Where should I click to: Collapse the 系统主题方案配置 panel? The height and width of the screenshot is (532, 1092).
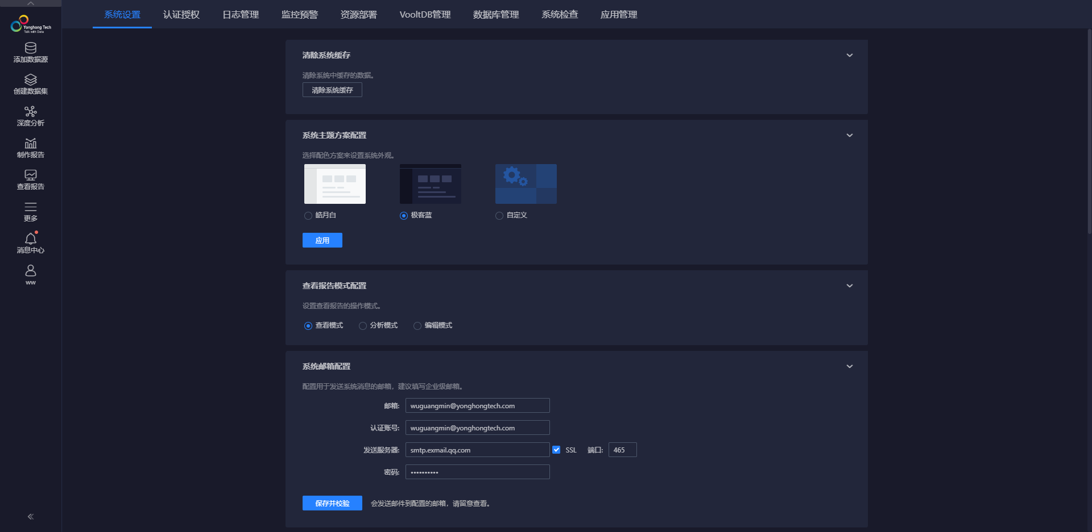pyautogui.click(x=849, y=135)
